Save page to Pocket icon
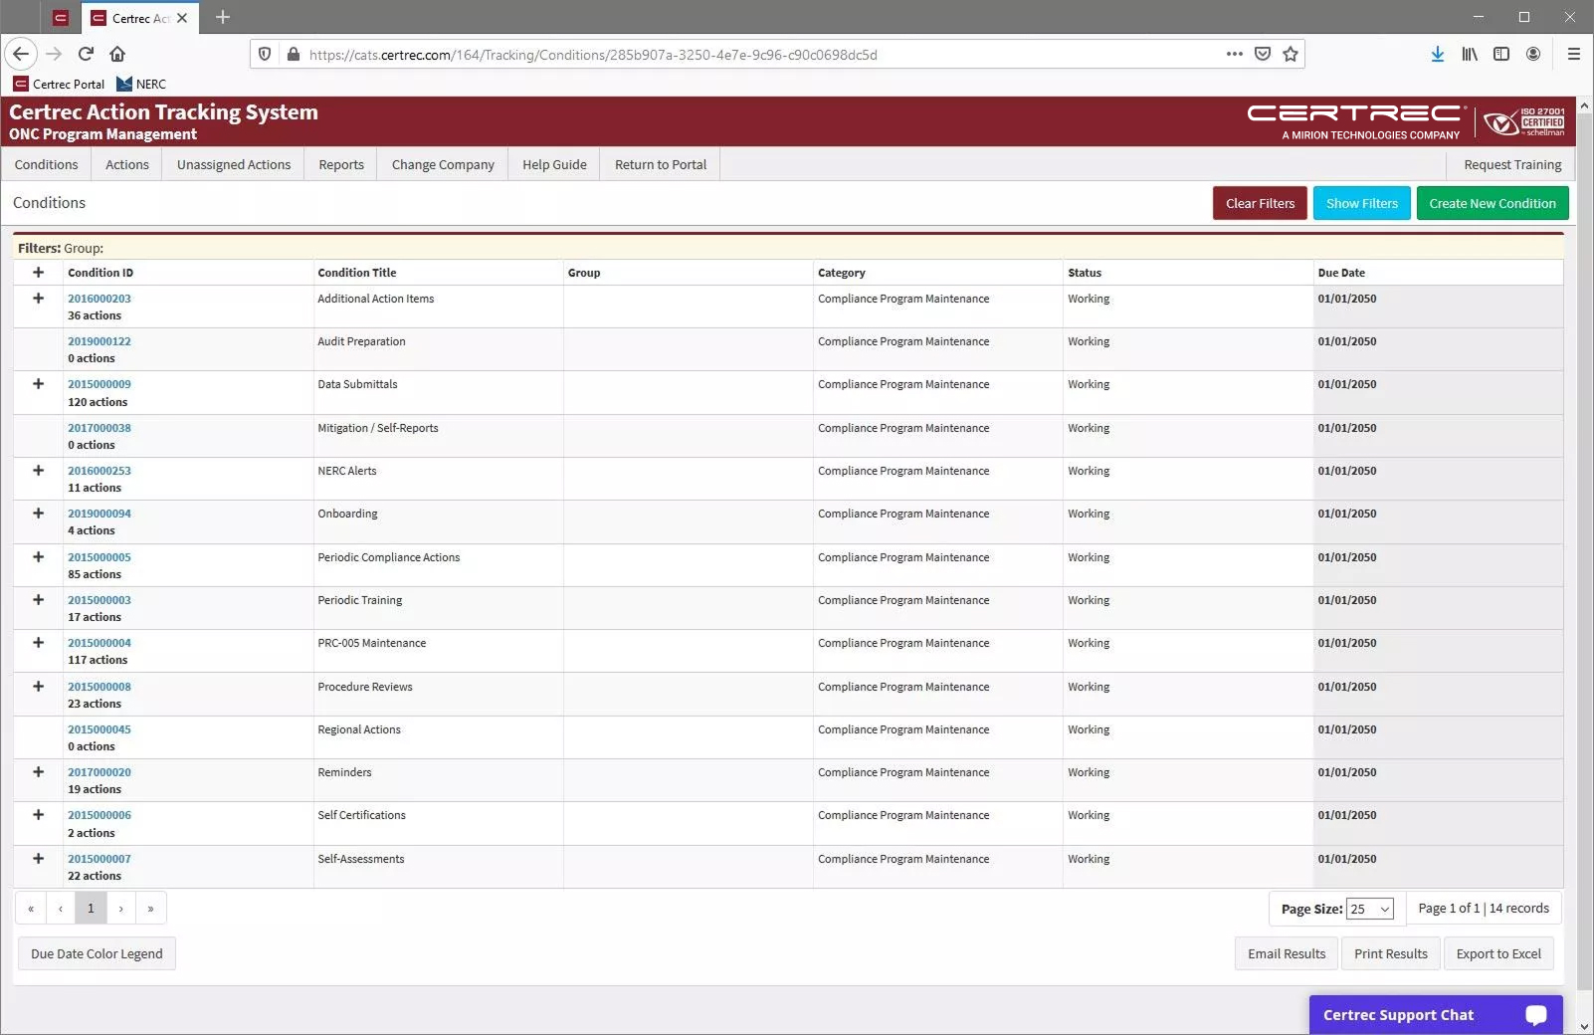The image size is (1594, 1035). (1262, 54)
